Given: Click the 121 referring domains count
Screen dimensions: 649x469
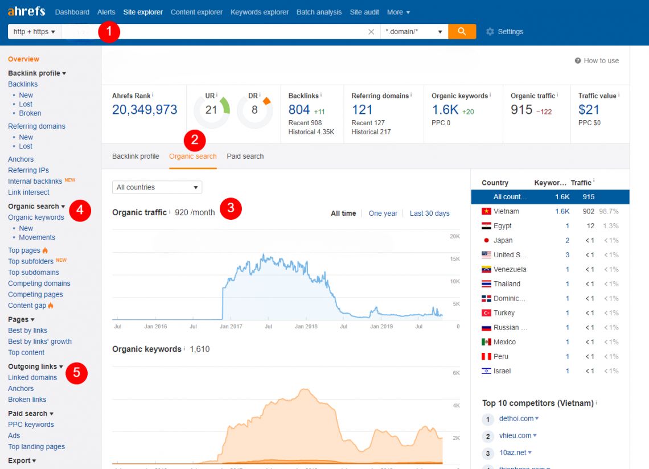Looking at the screenshot, I should pyautogui.click(x=362, y=110).
